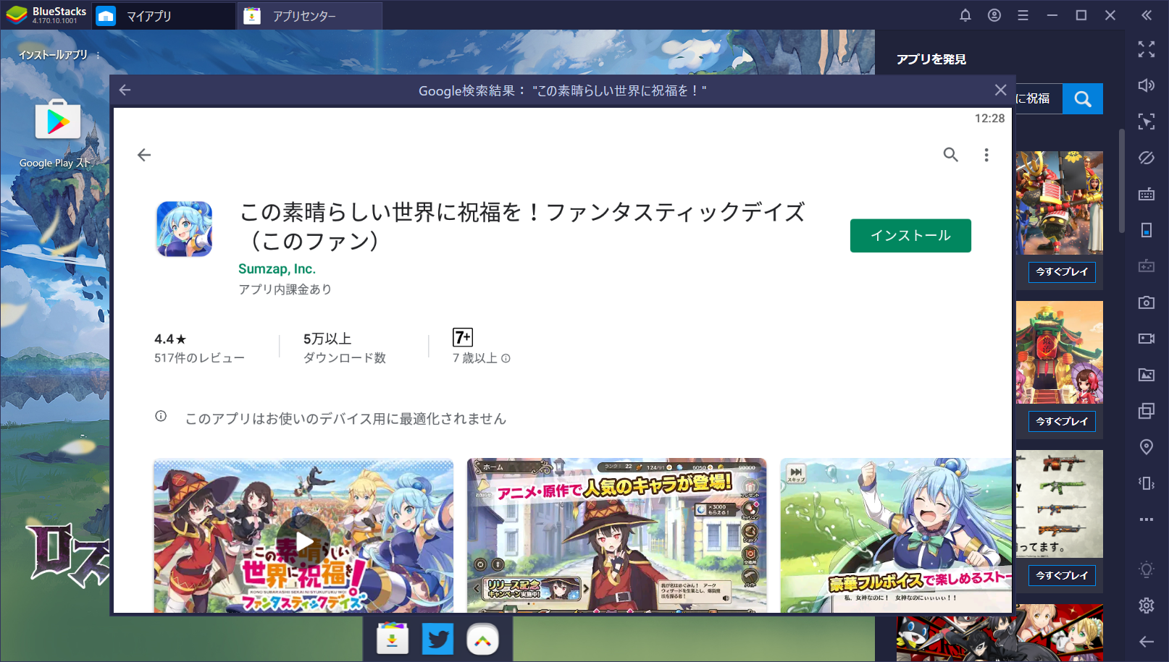This screenshot has height=662, width=1169.
Task: Open the Aqua full-voice screenshot
Action: click(x=896, y=535)
